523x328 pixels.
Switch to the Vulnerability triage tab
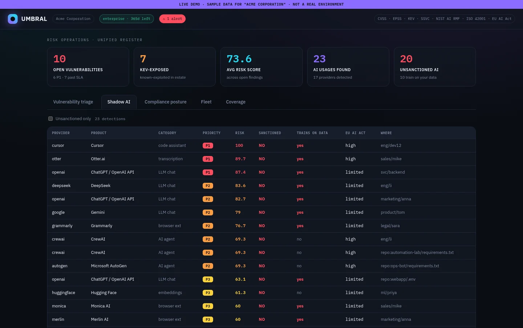(73, 102)
